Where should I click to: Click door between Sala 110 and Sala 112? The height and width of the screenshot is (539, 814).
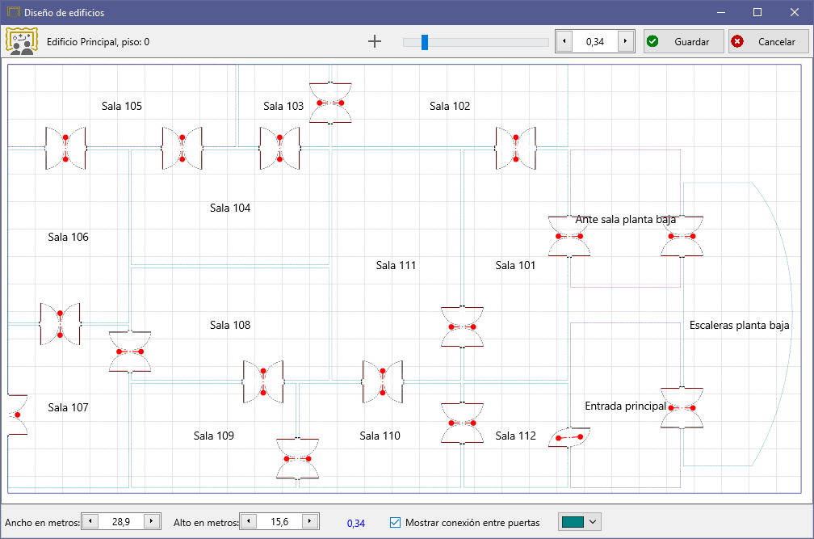click(x=462, y=423)
